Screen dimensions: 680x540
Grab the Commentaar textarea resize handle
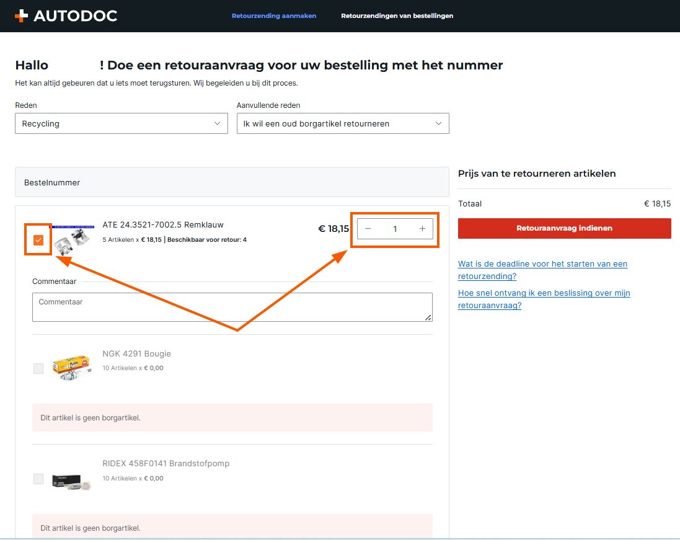point(428,317)
